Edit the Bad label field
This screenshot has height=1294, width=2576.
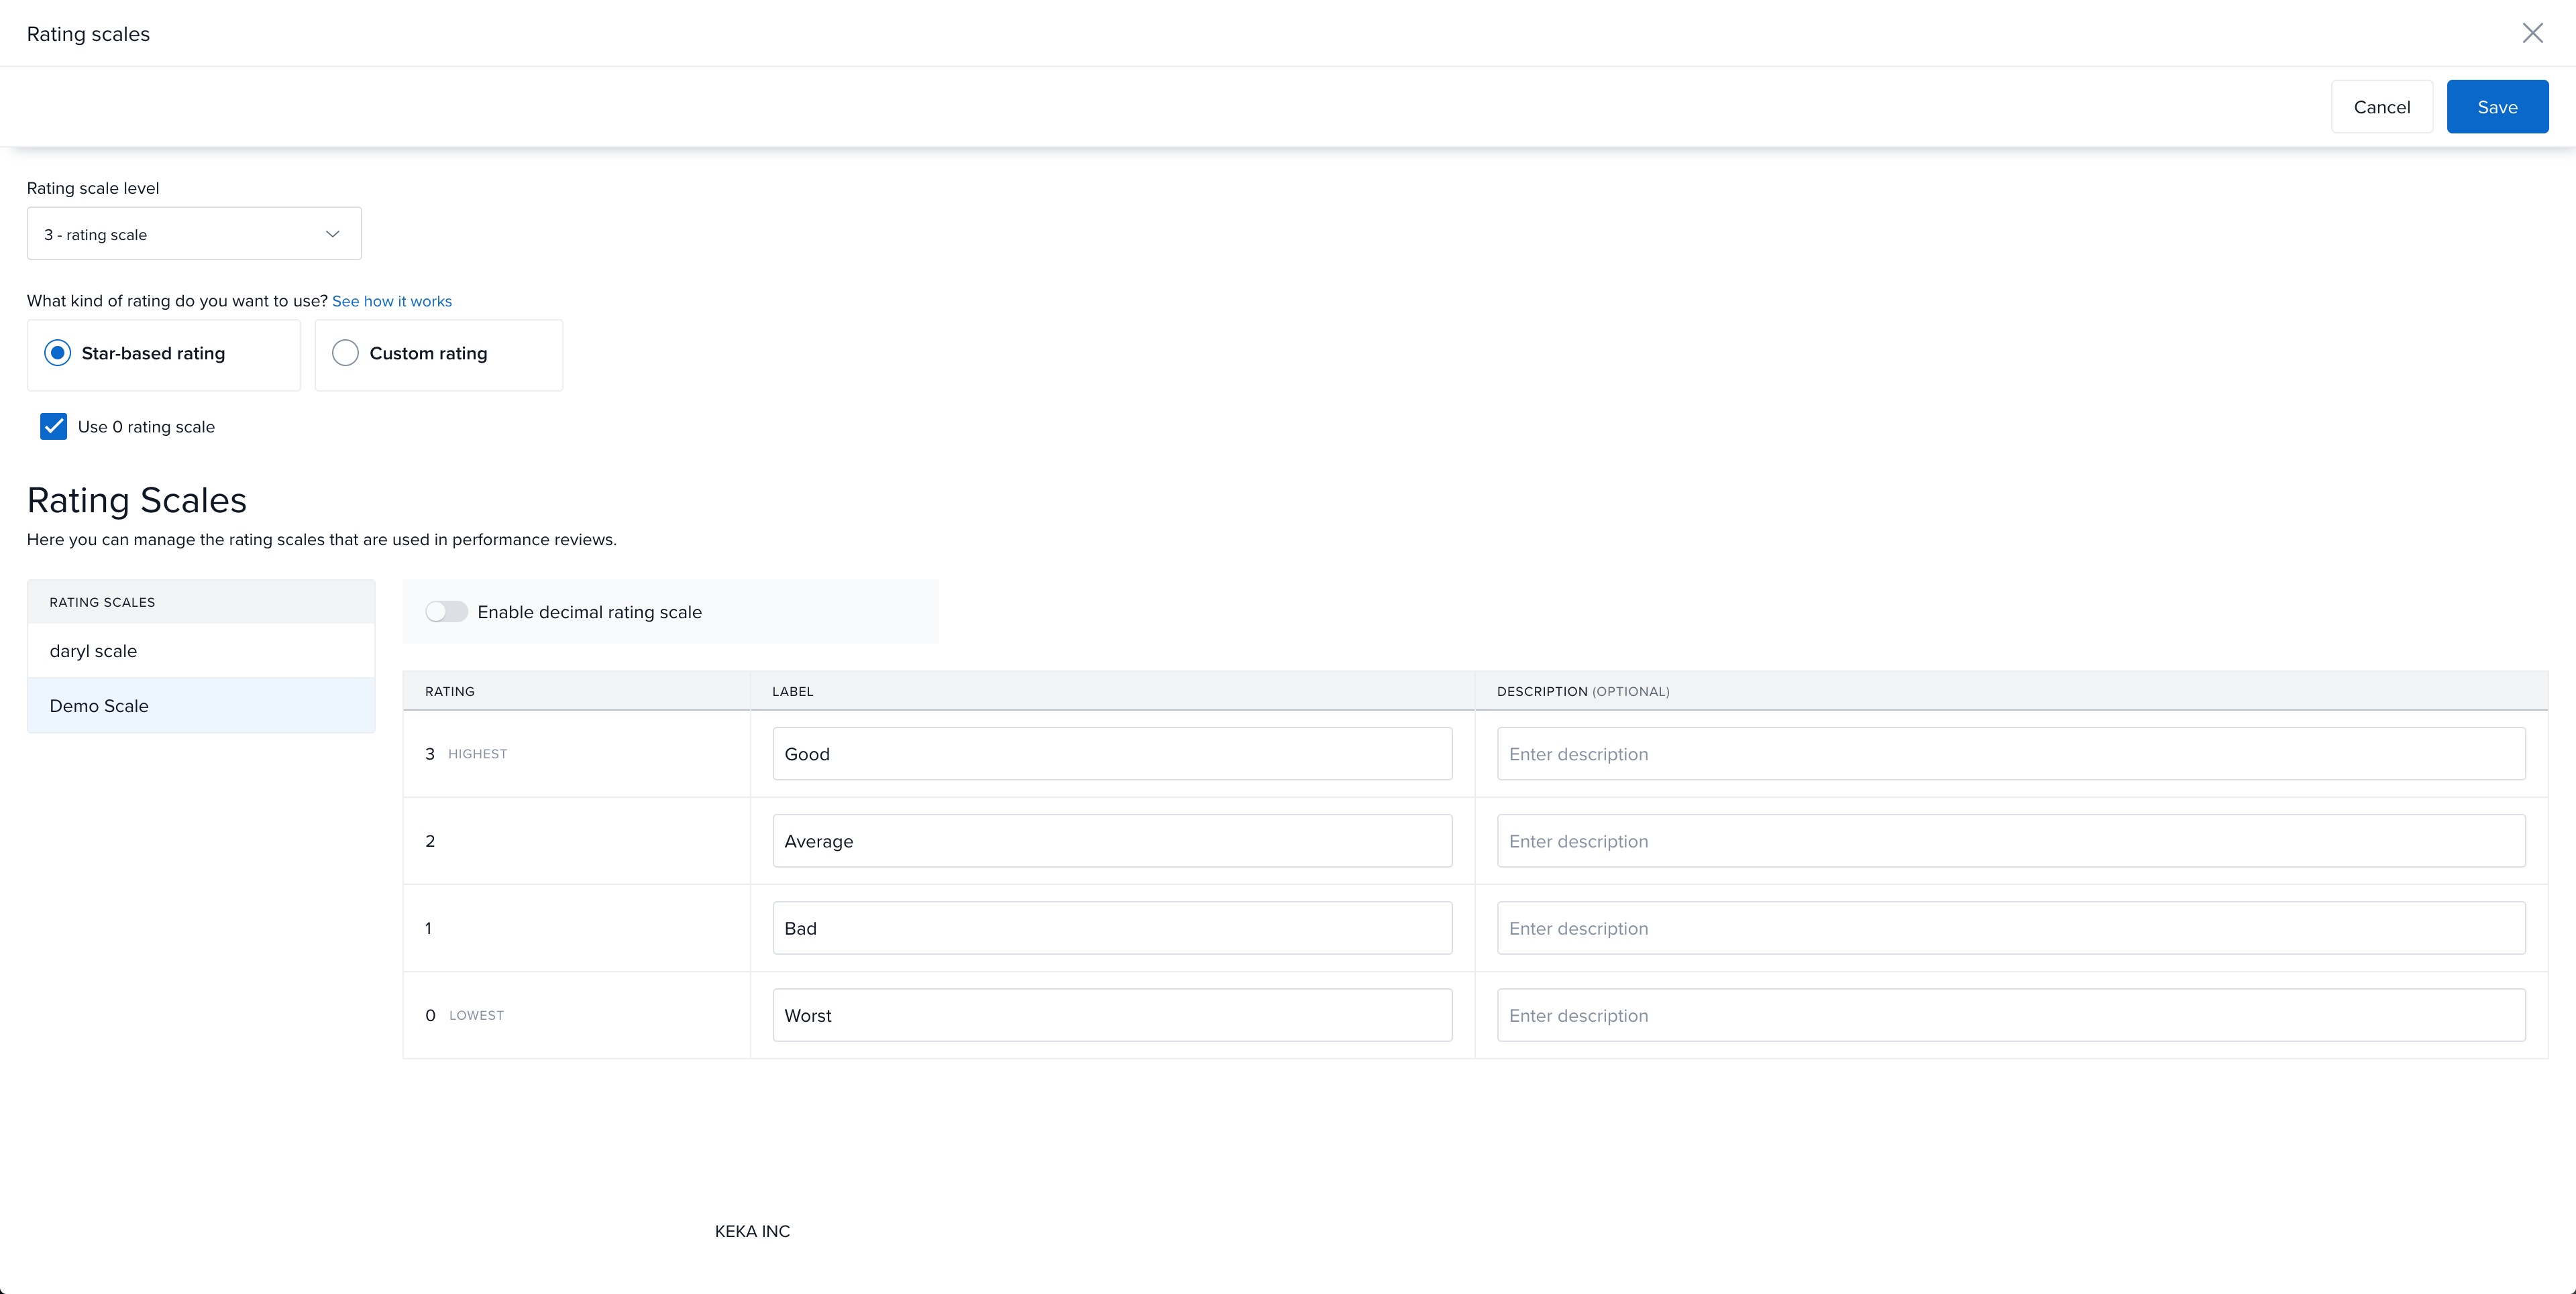(x=1111, y=927)
